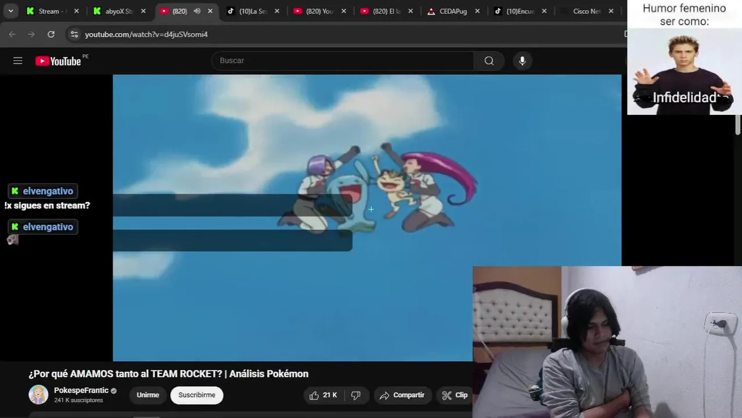
Task: Open PokespeFrantic channel avatar
Action: click(38, 395)
